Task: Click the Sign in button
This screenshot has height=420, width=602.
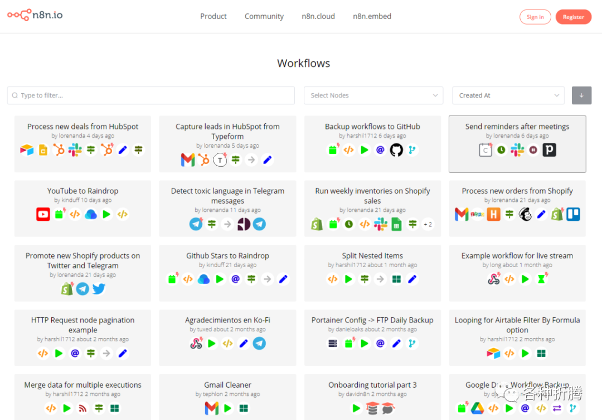Action: (x=535, y=17)
